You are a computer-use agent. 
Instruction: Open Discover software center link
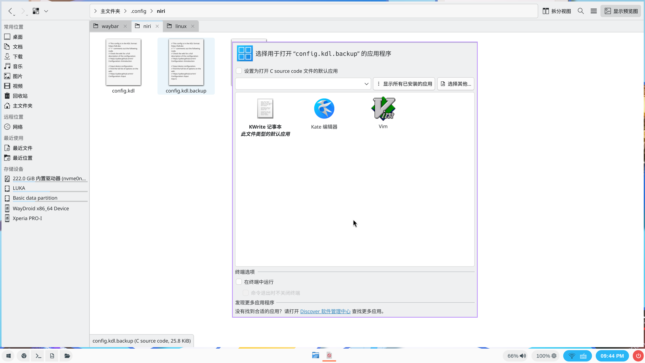325,311
